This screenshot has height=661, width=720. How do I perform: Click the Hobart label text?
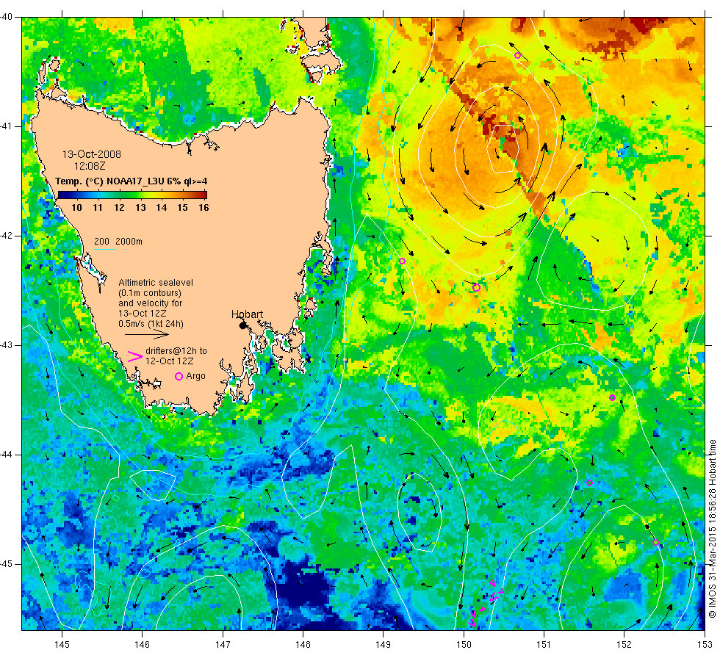click(247, 314)
